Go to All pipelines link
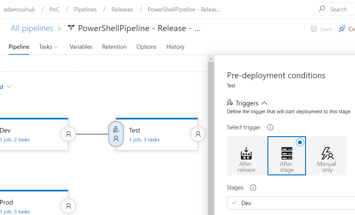355x215 pixels. pos(32,28)
